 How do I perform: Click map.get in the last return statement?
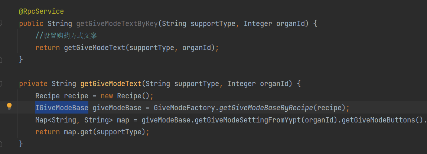(x=79, y=132)
